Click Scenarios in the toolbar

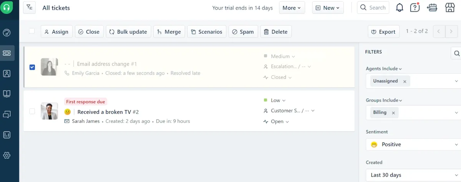tap(206, 32)
